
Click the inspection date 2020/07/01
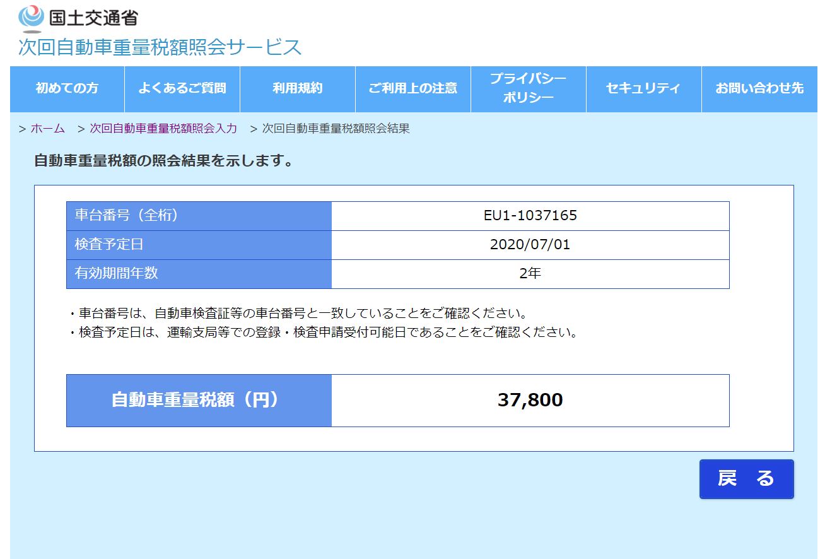[x=530, y=245]
